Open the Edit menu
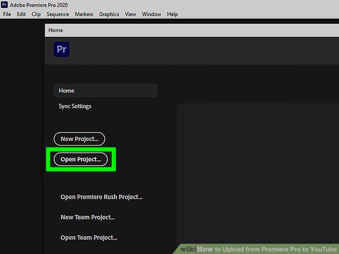 21,14
